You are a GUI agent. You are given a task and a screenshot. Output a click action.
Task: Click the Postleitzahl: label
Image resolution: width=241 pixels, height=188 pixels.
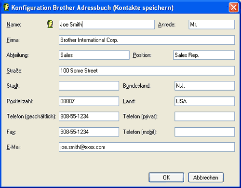[x=20, y=101]
